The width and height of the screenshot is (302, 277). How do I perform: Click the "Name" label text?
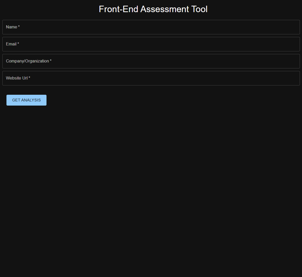11,27
